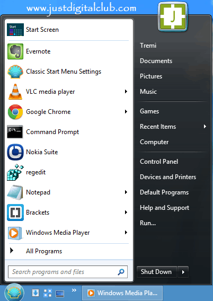The image size is (213, 301).
Task: Click the user account picture
Action: pyautogui.click(x=173, y=16)
